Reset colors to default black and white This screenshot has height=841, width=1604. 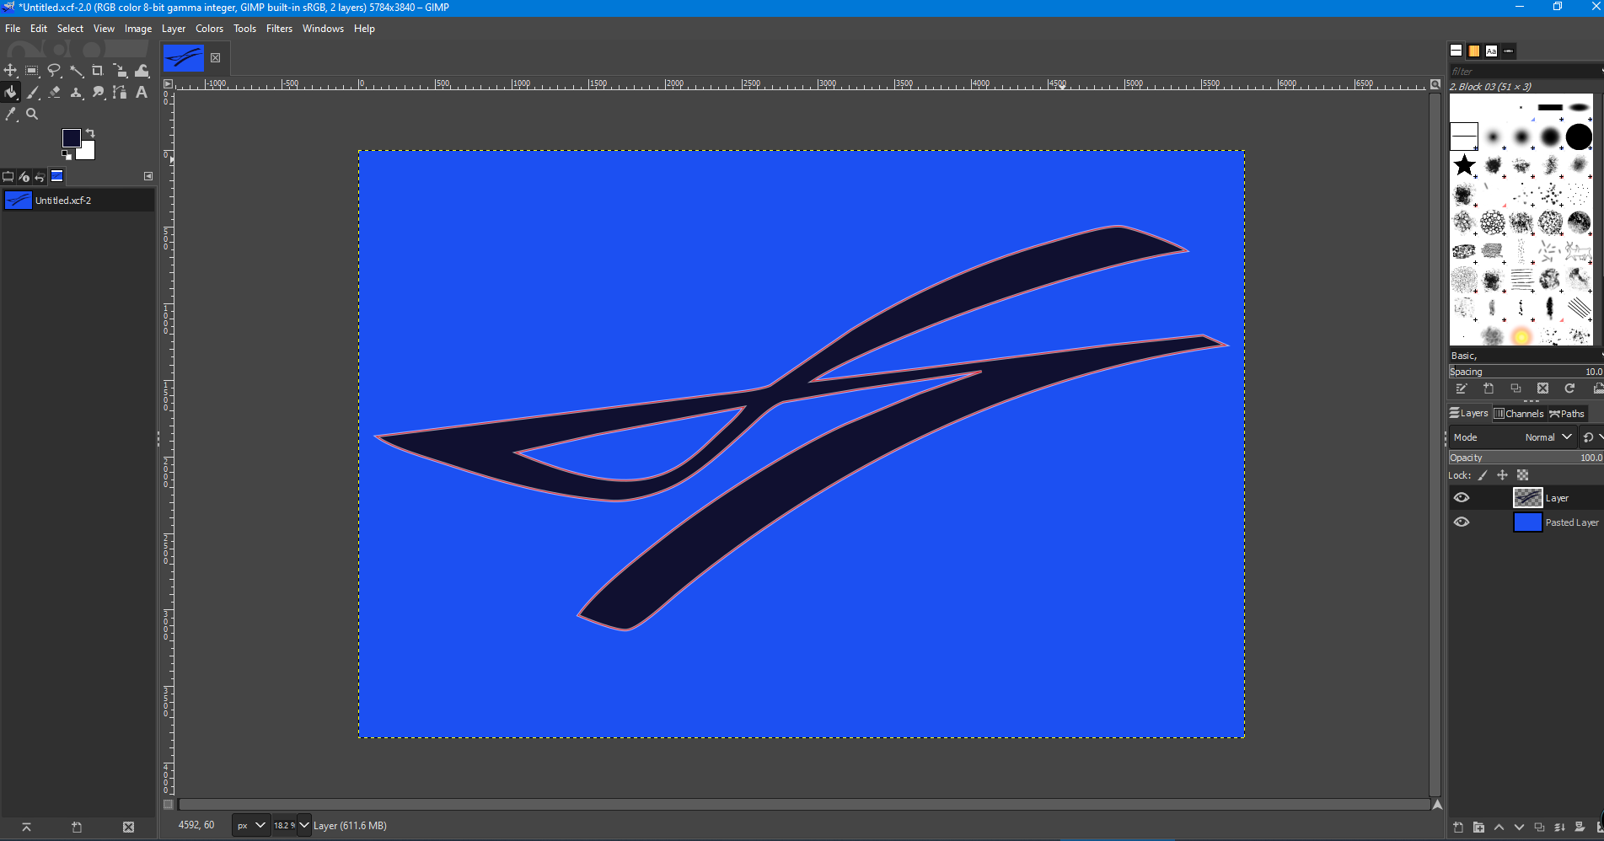click(x=67, y=155)
